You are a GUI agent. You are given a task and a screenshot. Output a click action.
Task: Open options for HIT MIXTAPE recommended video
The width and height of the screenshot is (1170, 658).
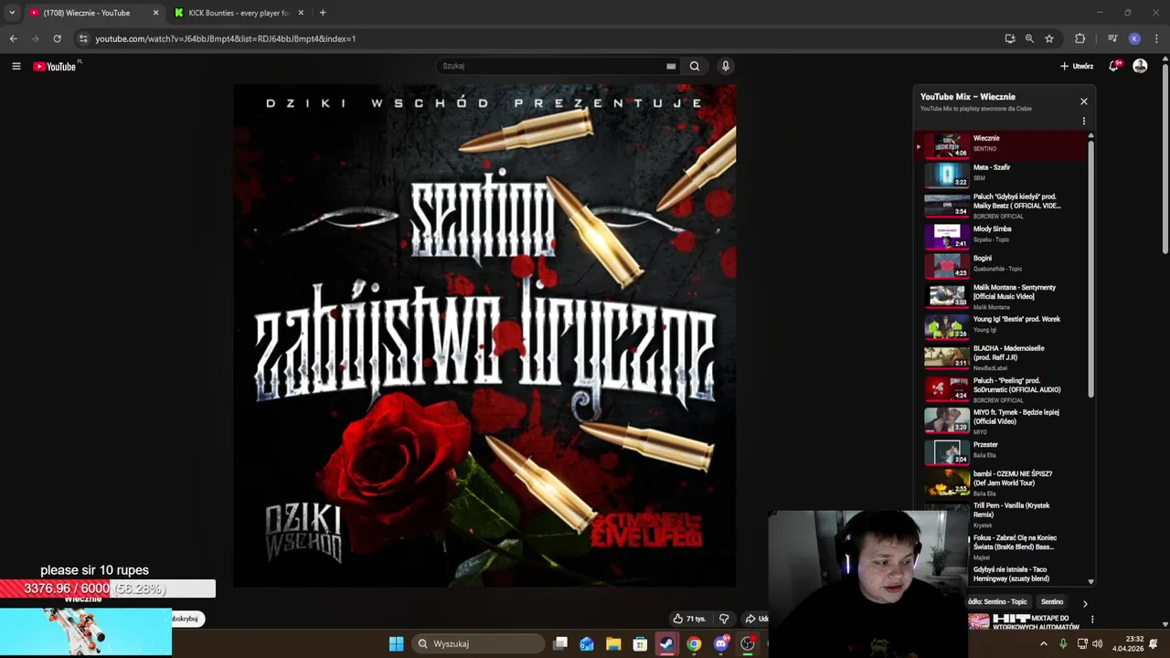[1092, 620]
